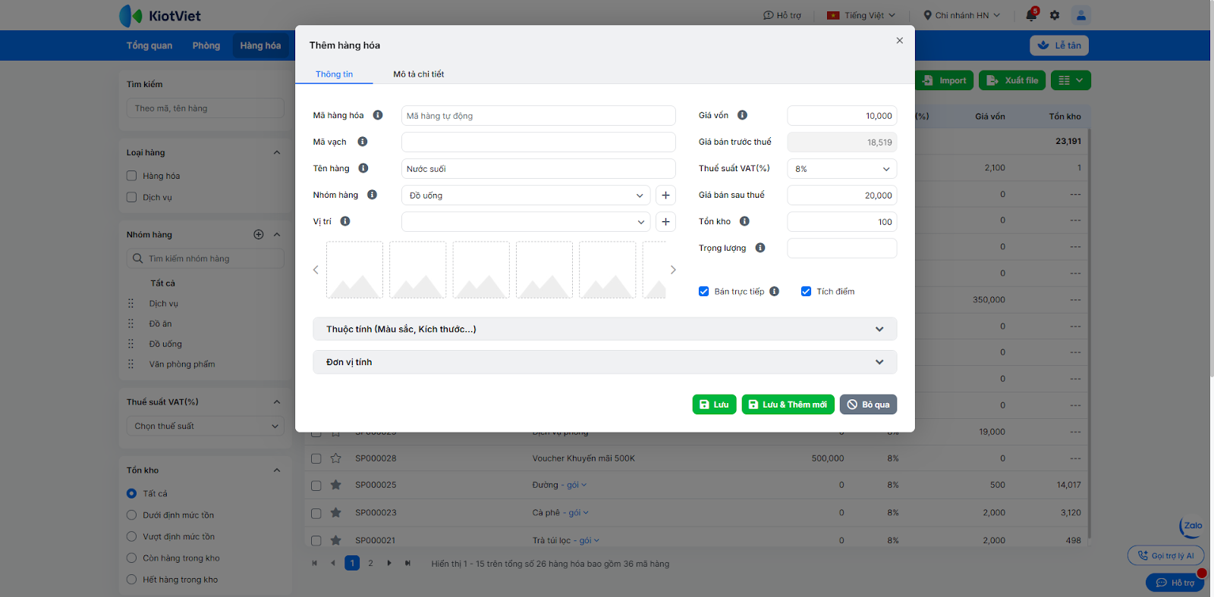Screen dimensions: 1214x597
Task: Expand the Thuộc tính section
Action: 605,329
